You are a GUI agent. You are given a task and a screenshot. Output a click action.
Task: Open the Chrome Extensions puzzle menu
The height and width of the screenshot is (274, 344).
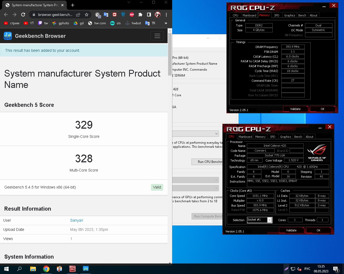point(140,15)
